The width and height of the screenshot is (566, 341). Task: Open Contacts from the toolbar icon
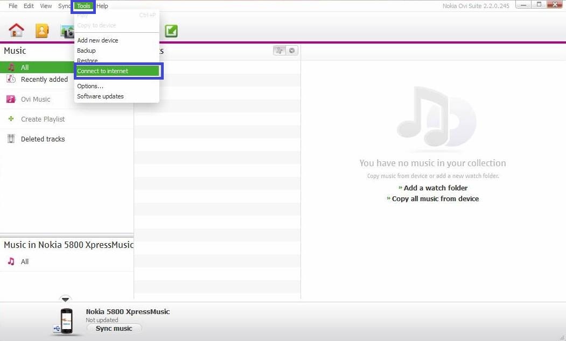pyautogui.click(x=42, y=31)
